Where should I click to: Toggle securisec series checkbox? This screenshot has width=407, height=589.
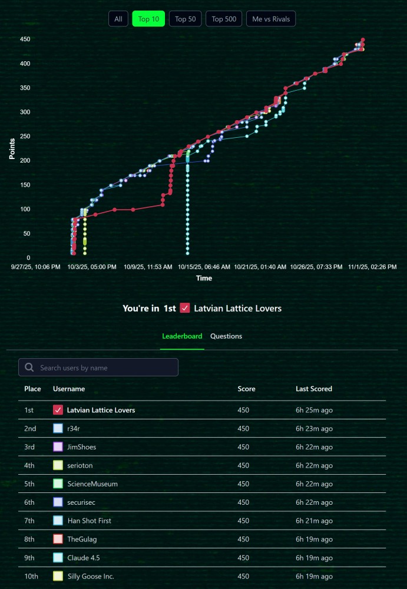pos(58,502)
